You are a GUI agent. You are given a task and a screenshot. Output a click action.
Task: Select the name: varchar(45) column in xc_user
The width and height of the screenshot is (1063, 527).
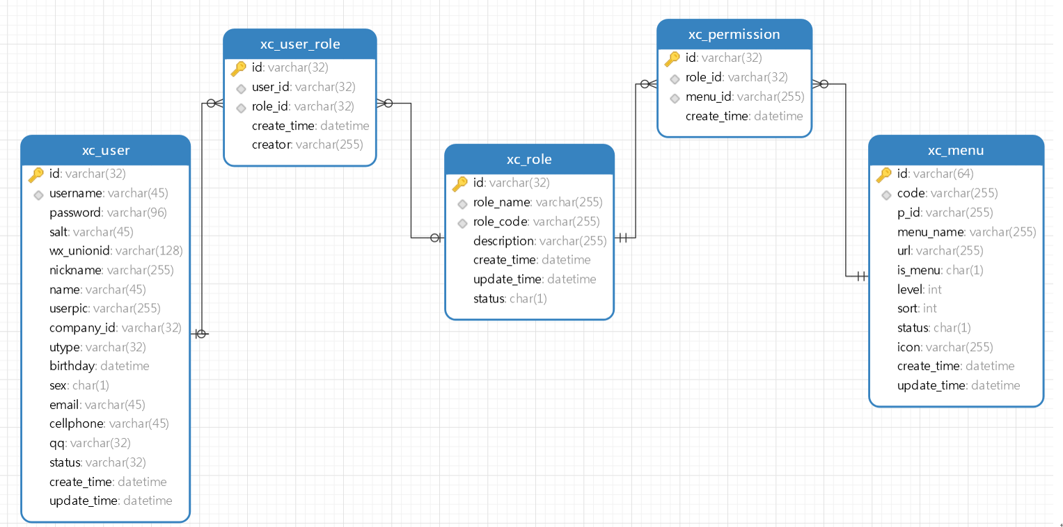coord(97,289)
